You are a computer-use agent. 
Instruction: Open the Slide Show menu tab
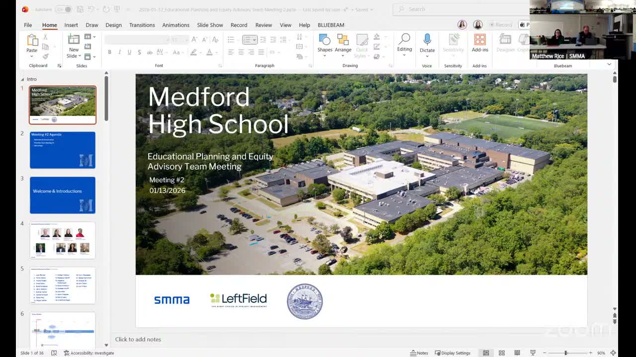pyautogui.click(x=210, y=25)
